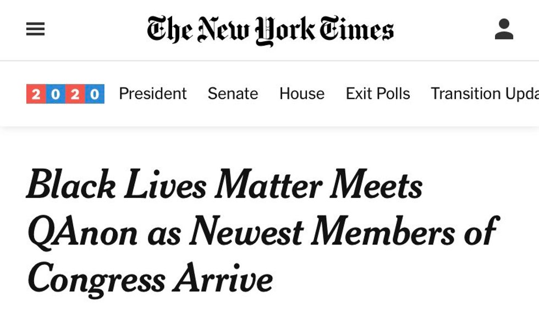Open the Transition Updates tab
This screenshot has width=539, height=318.
point(484,94)
